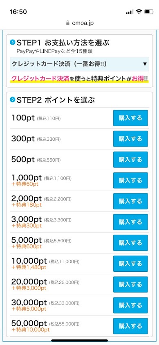Buy 2,000pt with 180pt bonus
The height and width of the screenshot is (345, 159).
tap(130, 201)
